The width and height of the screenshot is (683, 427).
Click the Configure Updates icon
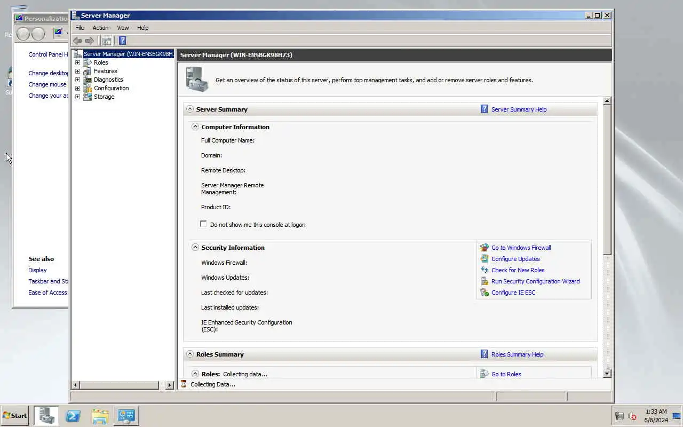coord(484,259)
